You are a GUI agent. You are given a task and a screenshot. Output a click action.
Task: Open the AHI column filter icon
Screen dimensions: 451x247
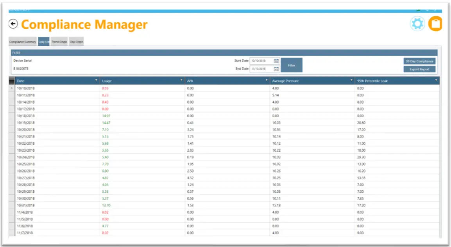point(267,81)
